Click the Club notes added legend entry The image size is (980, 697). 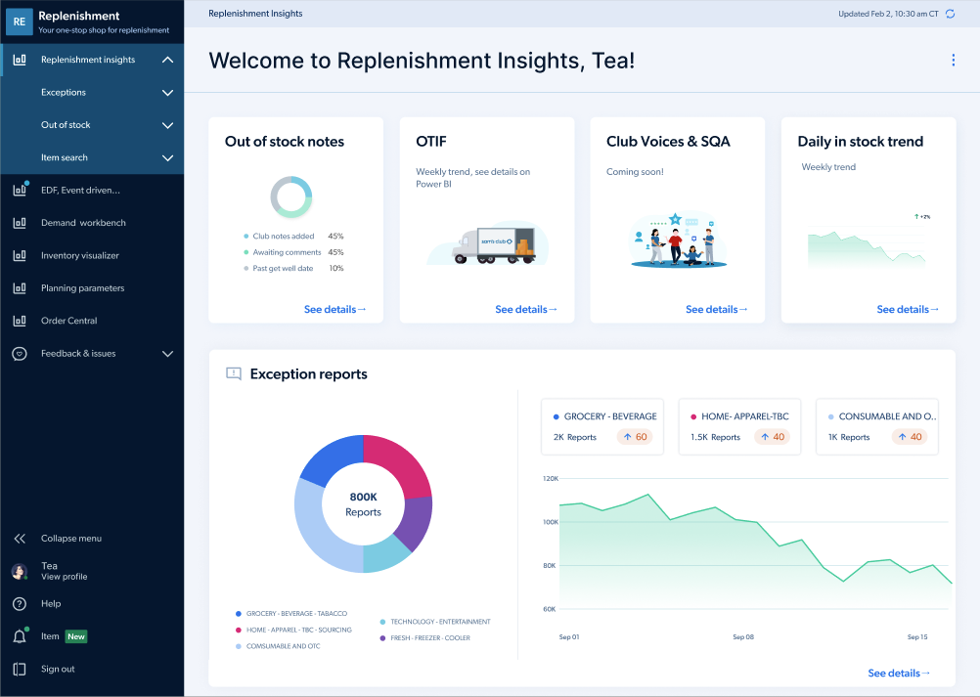tap(293, 237)
